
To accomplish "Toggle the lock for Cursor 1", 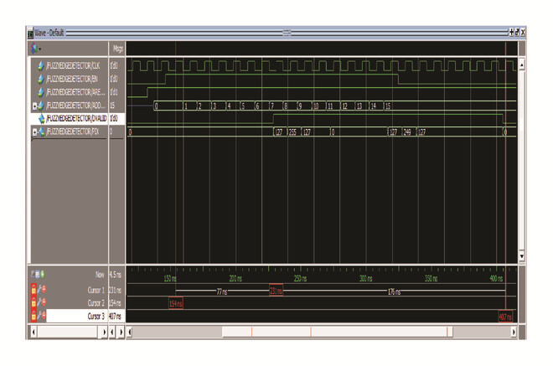I will [34, 290].
